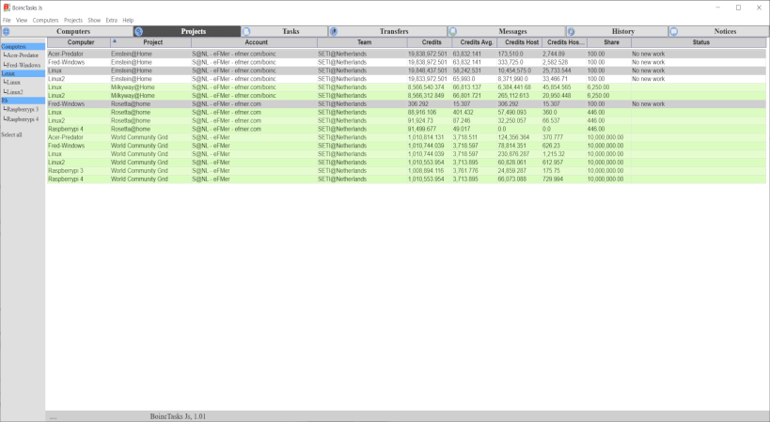Click the credits host avg. value 25,733.544
This screenshot has height=422, width=770.
[557, 70]
